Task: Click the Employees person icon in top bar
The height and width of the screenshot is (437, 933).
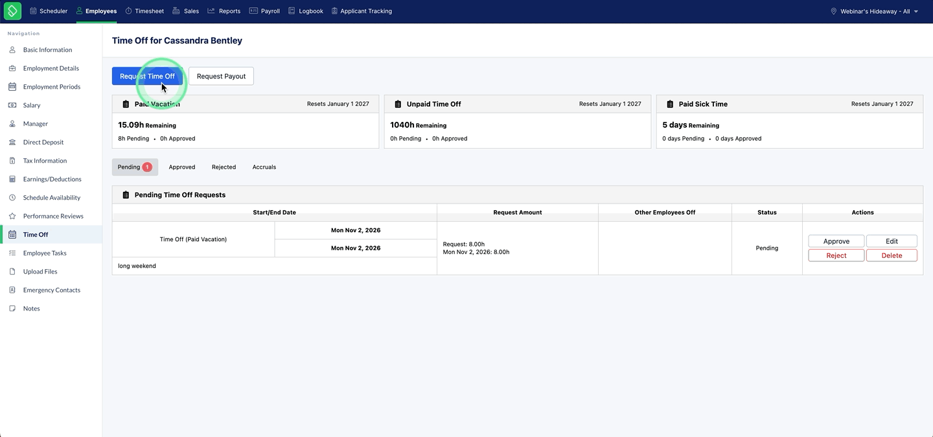Action: pyautogui.click(x=80, y=11)
